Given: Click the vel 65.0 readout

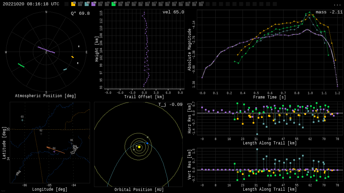Looking at the screenshot, I should pos(173,12).
